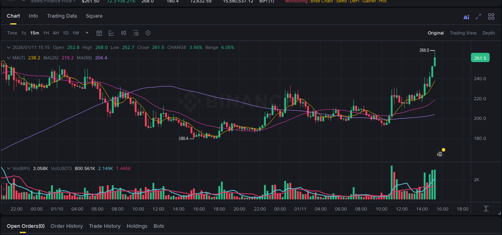Viewport: 502px width, 235px height.
Task: Click the hexagon settings icon on toolbar
Action: tap(148, 33)
